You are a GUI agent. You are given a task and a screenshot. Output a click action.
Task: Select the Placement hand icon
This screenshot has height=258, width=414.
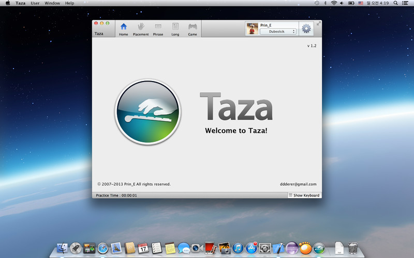pos(141,29)
